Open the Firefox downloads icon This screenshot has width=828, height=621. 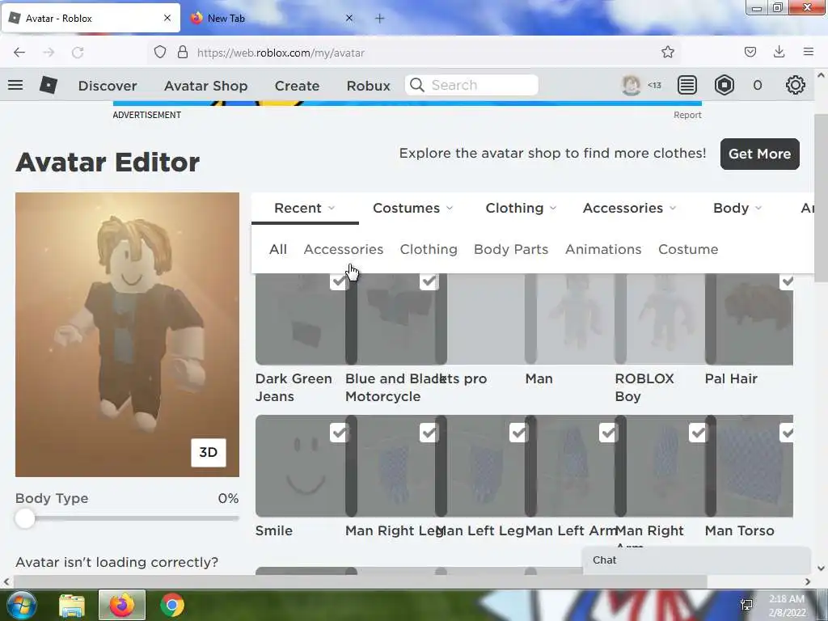[779, 51]
